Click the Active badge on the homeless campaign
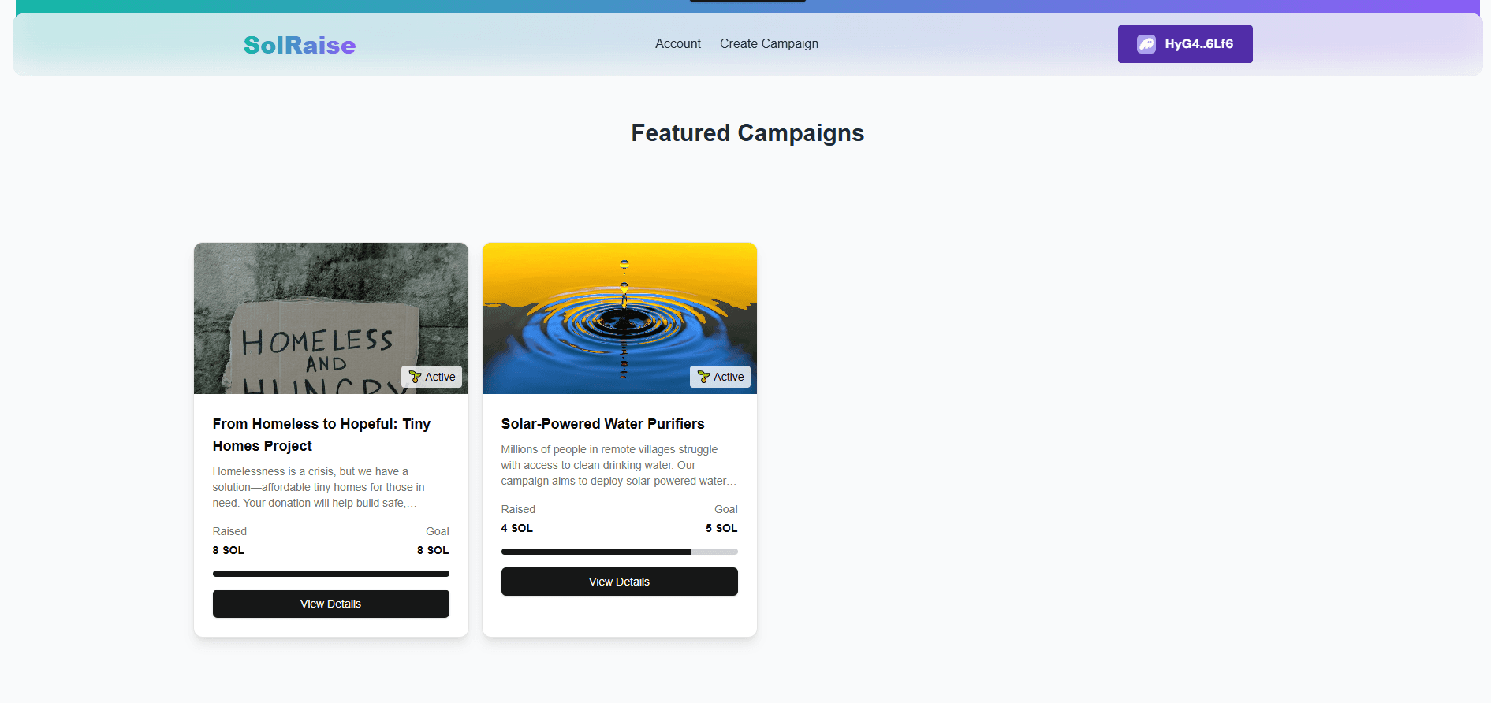The image size is (1491, 703). 432,377
